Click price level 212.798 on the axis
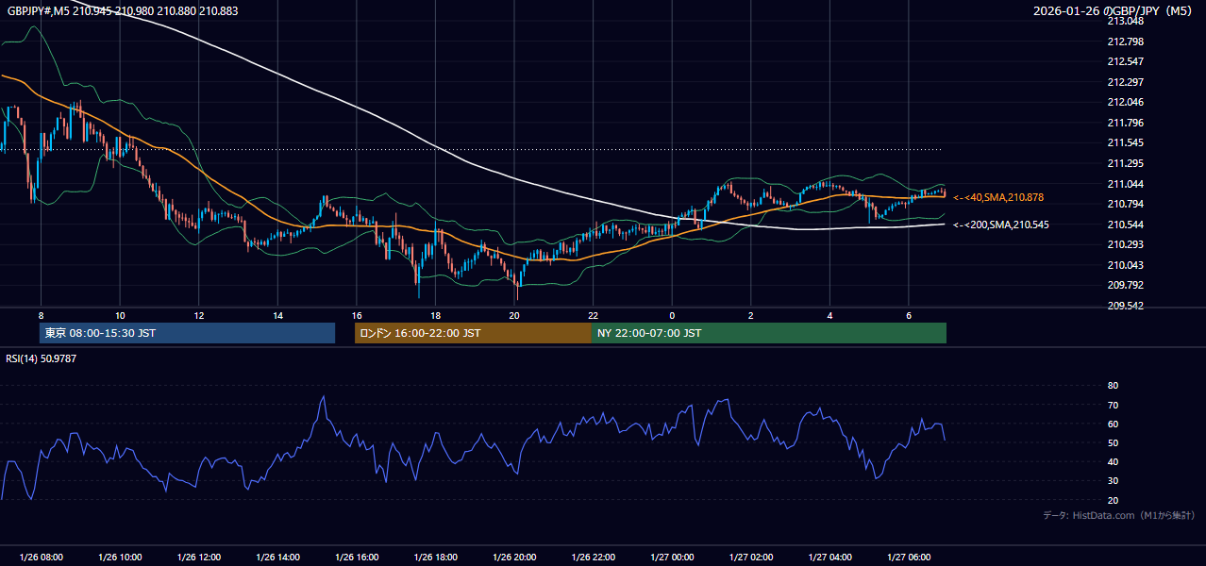Image resolution: width=1206 pixels, height=566 pixels. (1125, 42)
